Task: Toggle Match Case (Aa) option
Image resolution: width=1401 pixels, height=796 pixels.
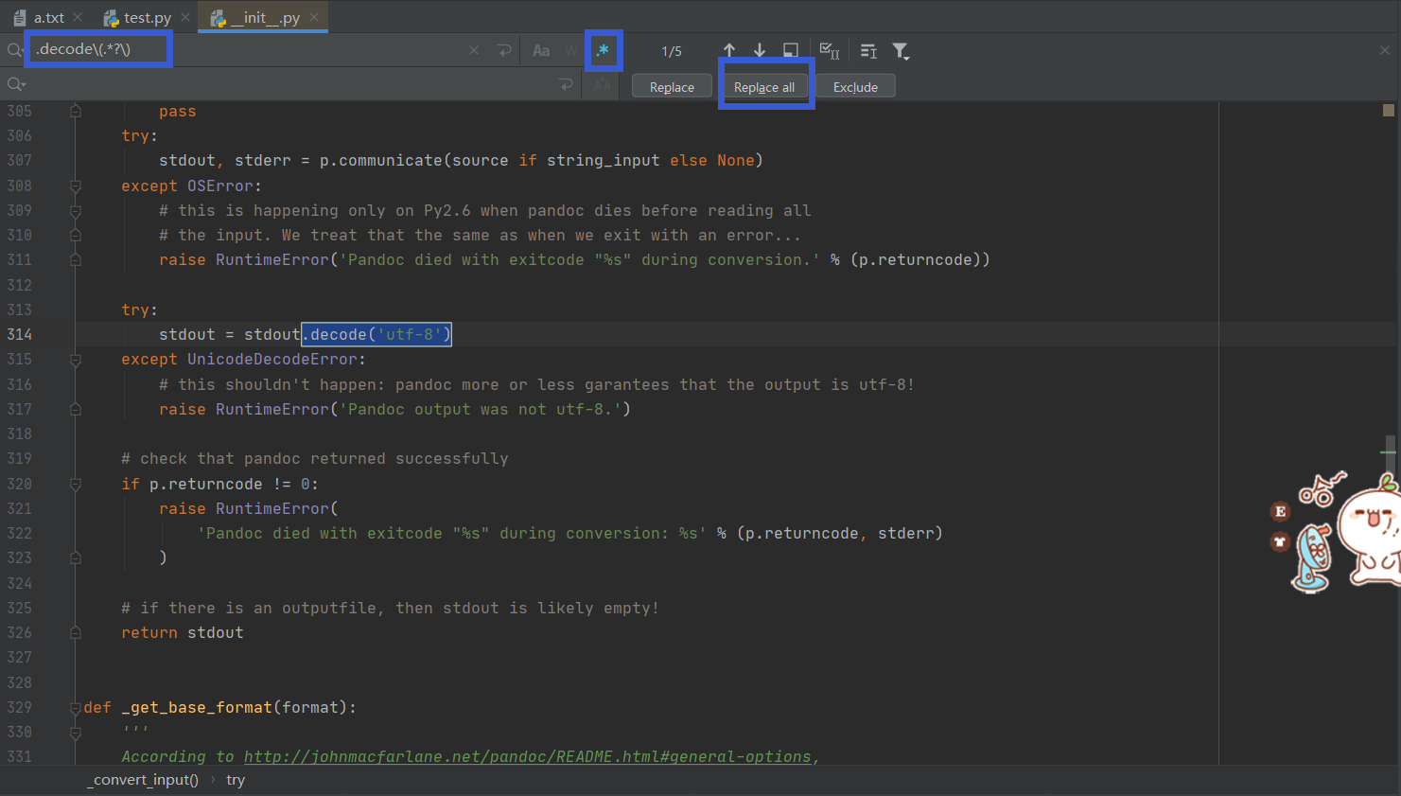Action: [x=541, y=50]
